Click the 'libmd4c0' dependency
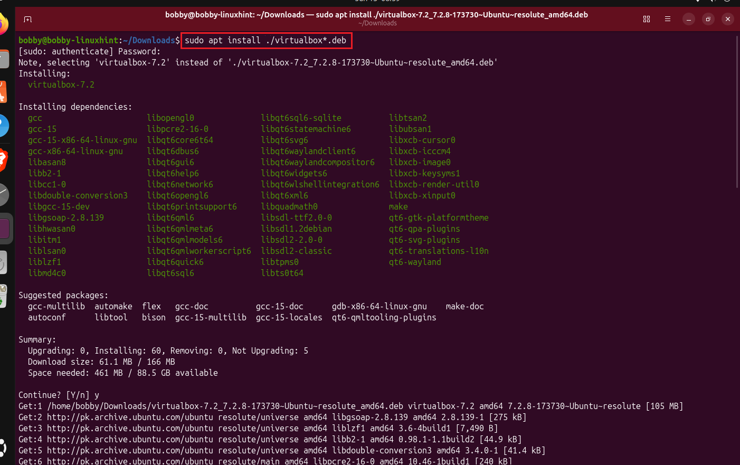The height and width of the screenshot is (465, 740). click(47, 273)
